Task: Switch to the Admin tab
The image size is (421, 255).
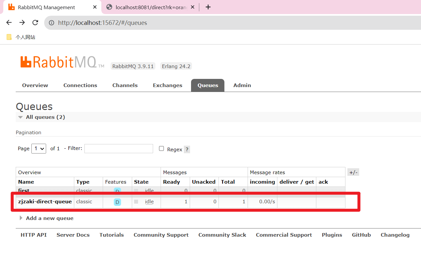Action: 242,85
